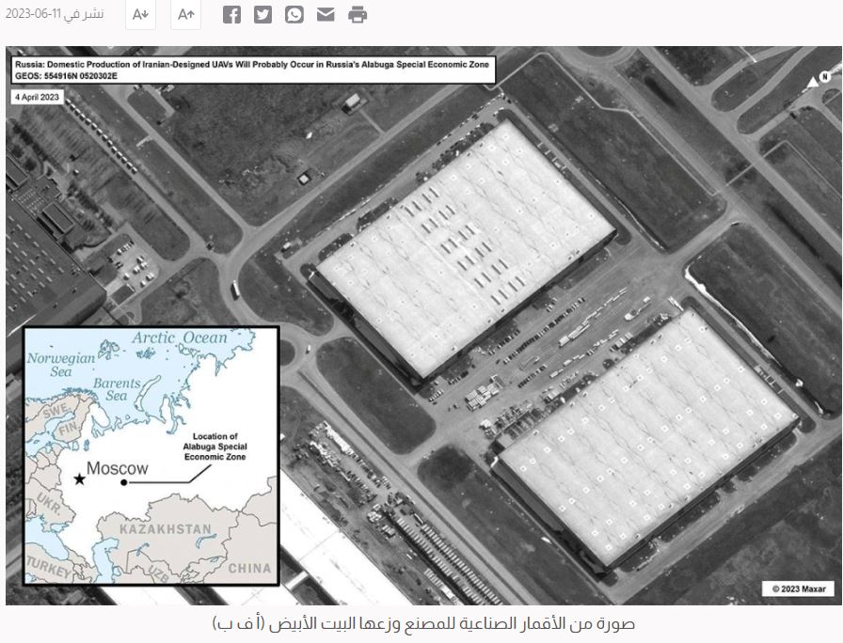Image resolution: width=843 pixels, height=643 pixels.
Task: Click the © 2023 Maxar watermark
Action: pos(797,588)
